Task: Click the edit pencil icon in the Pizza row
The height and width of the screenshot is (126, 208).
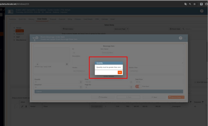Action: 22,106
